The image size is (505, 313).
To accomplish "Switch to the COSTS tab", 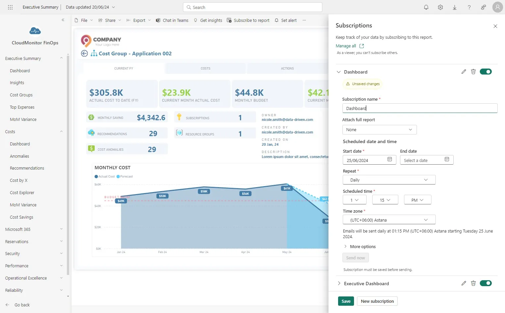I will point(205,68).
